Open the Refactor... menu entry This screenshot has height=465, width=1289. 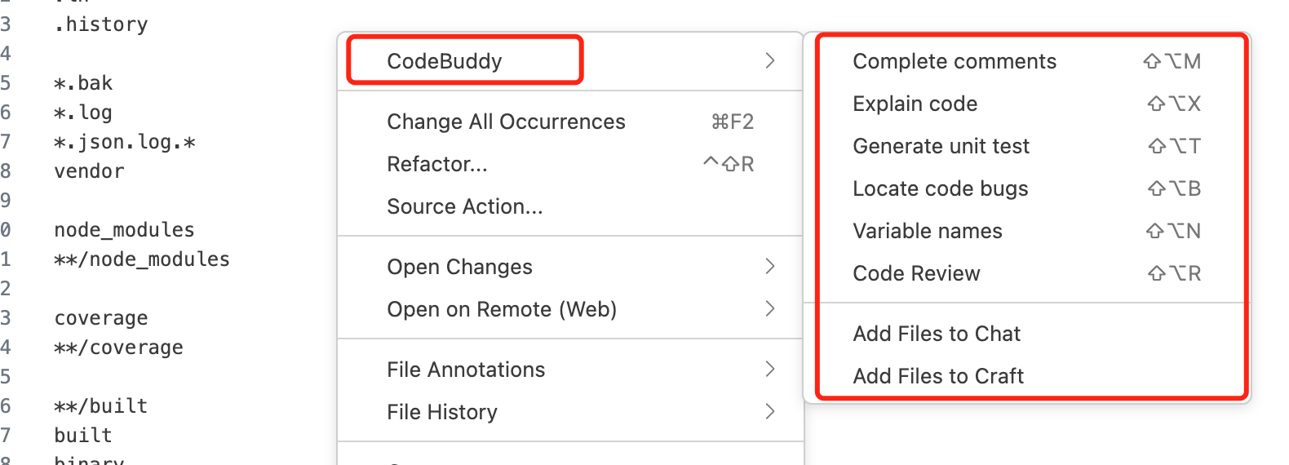(437, 164)
